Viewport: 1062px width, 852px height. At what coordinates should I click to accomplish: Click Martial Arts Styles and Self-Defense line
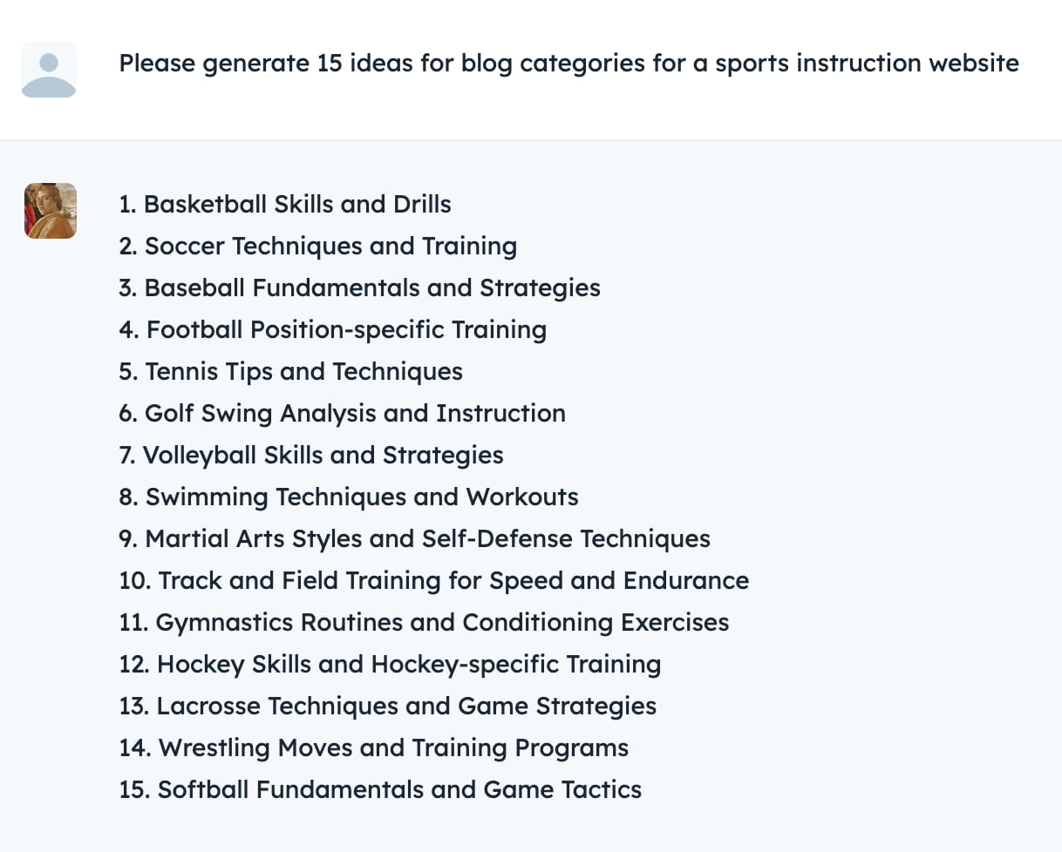point(415,538)
